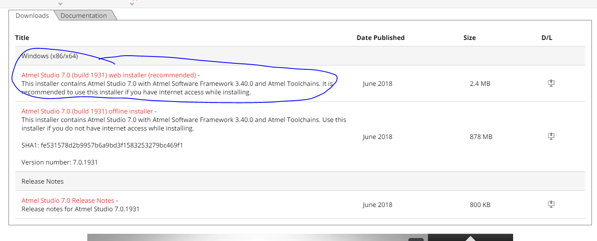597x241 pixels.
Task: Open the Atmel Studio 7.0 web installer link
Action: click(109, 75)
